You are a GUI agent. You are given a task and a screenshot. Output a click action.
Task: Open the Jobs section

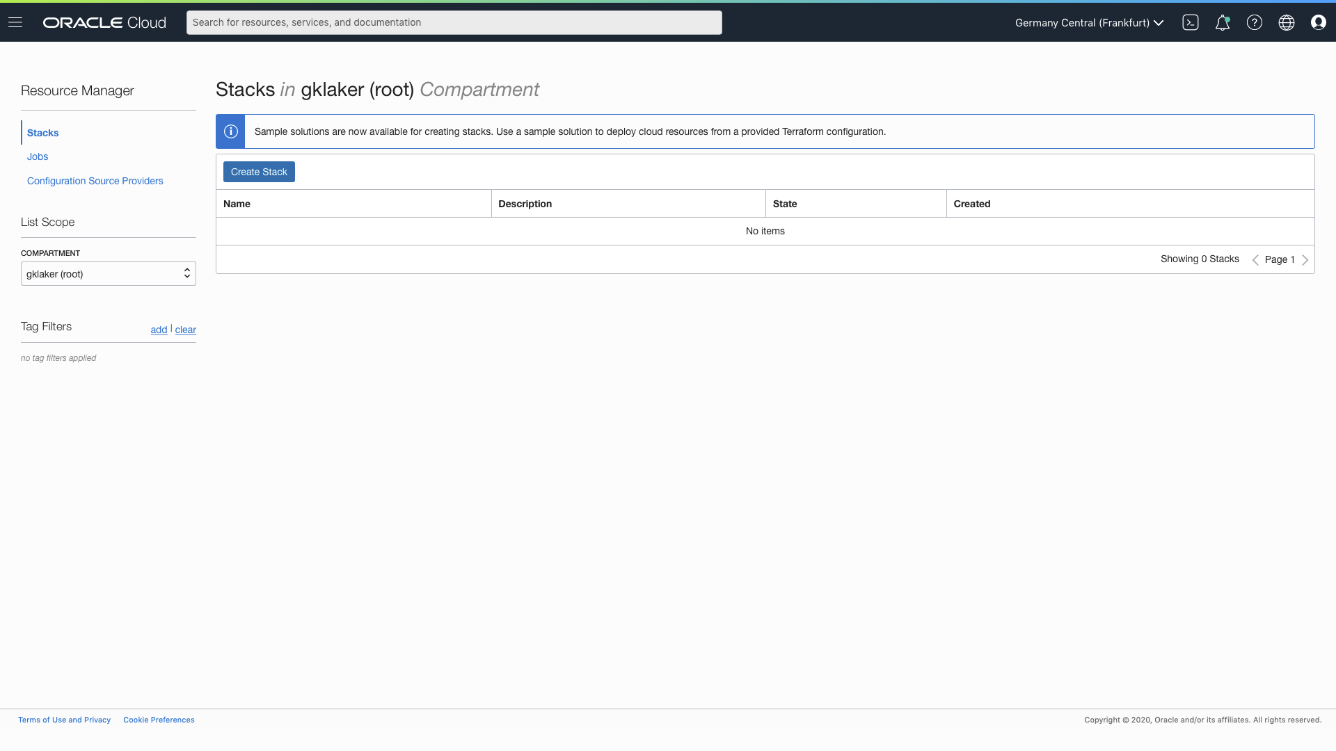[38, 156]
